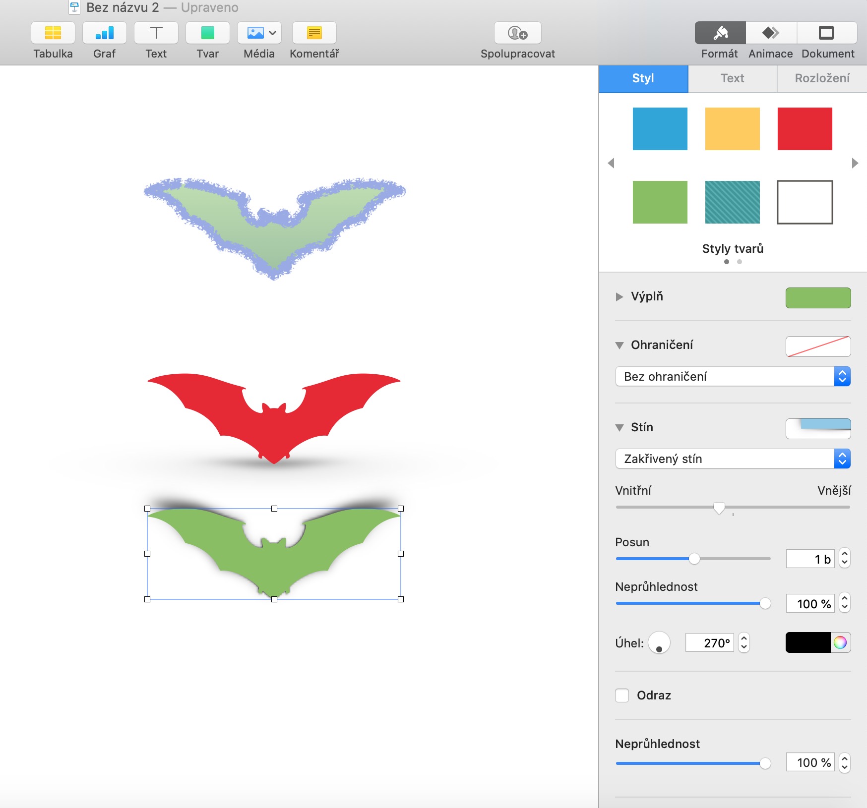Enable the Odraz reflection checkbox
This screenshot has width=867, height=808.
point(622,695)
